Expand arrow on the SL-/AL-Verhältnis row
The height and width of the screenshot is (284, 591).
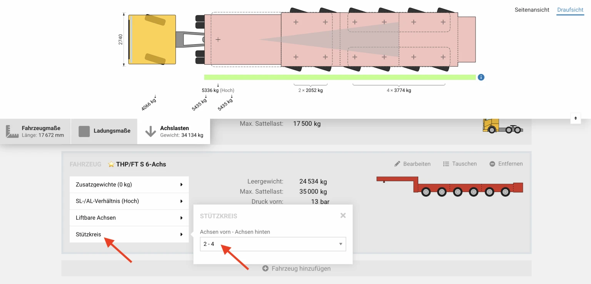coord(181,201)
